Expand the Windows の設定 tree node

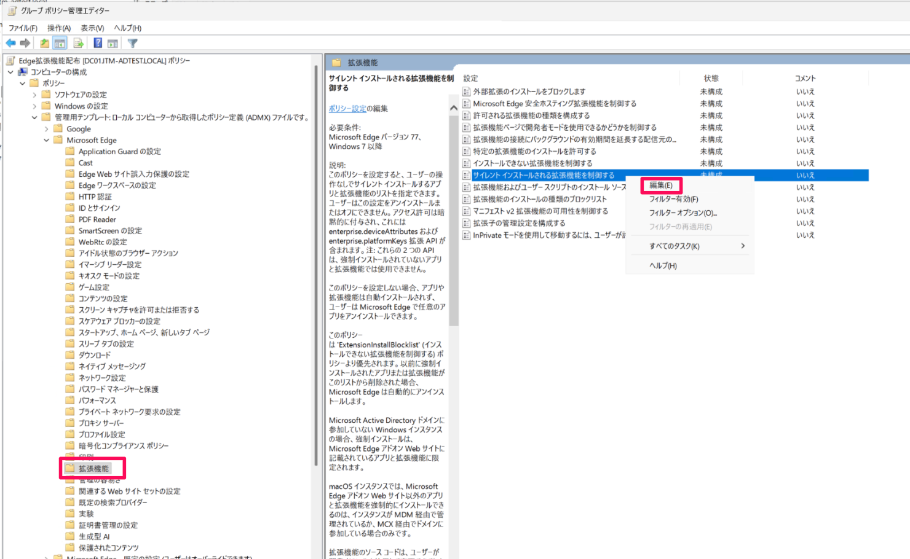[34, 106]
